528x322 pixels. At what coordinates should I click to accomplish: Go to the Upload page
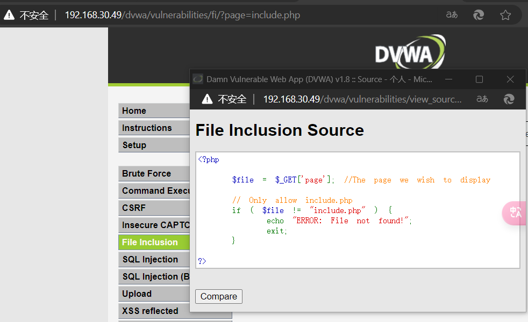[x=154, y=294]
